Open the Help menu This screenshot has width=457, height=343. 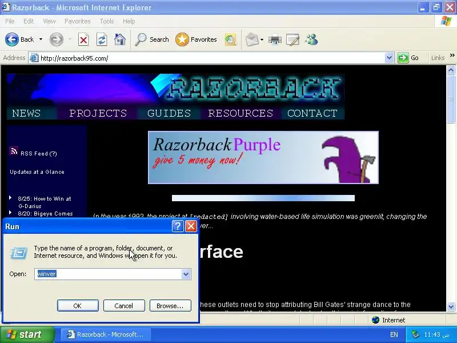coord(129,21)
